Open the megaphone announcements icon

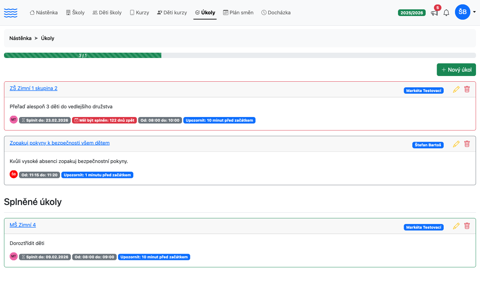[x=434, y=13]
